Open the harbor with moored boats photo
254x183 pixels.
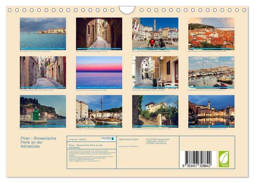click(211, 73)
